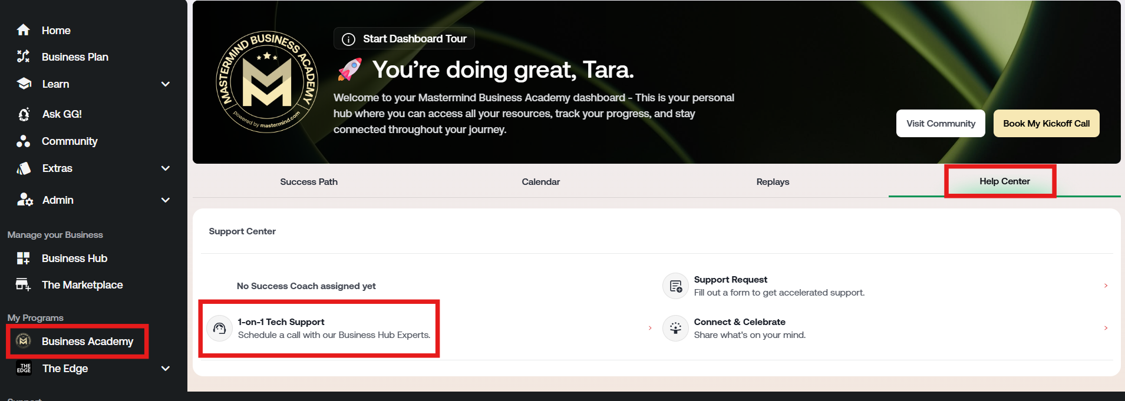This screenshot has height=401, width=1125.
Task: Click the Connect & Celebrate icon
Action: click(675, 328)
